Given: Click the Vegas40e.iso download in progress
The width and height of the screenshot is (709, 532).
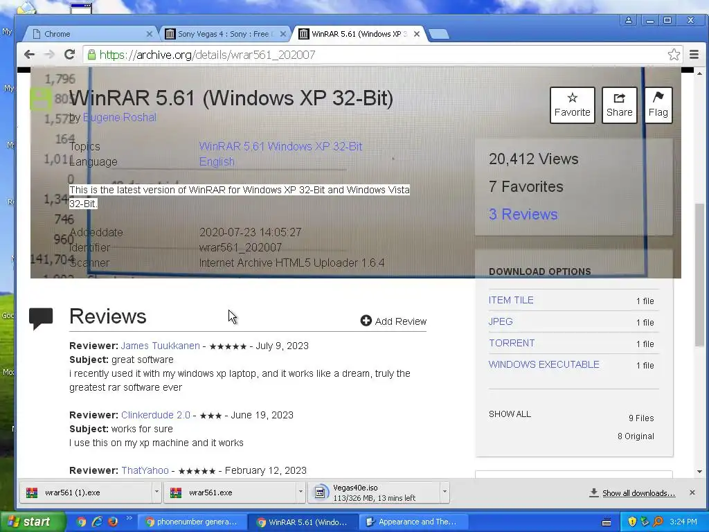Looking at the screenshot, I should 374,493.
